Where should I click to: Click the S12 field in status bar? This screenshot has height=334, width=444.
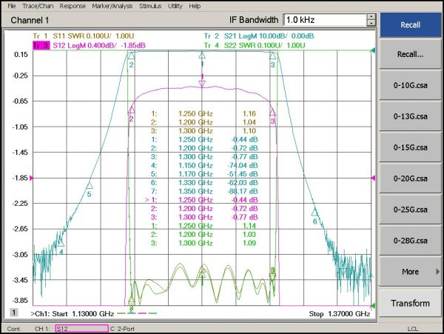[82, 329]
